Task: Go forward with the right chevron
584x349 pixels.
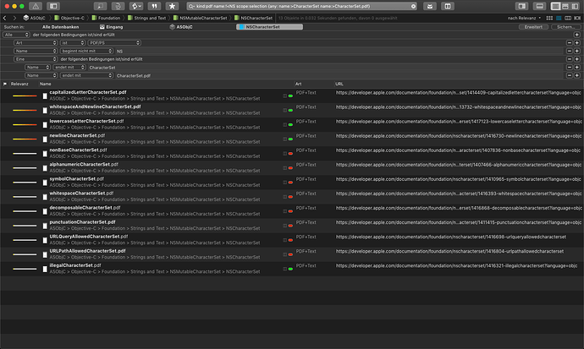Action: pos(14,18)
